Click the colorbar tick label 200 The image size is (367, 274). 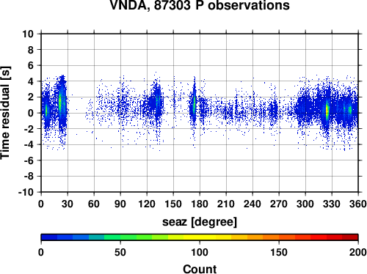[358, 252]
